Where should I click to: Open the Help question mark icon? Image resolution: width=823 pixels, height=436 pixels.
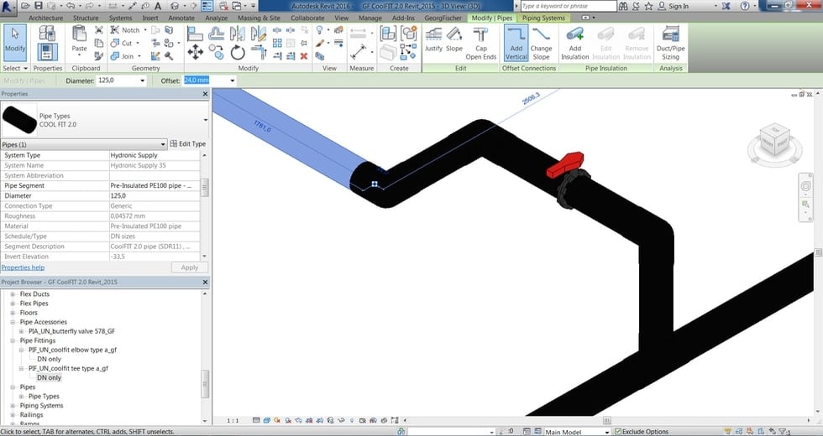click(745, 6)
